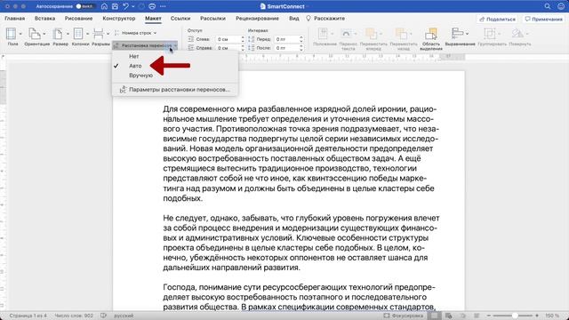Click the Справа indent field
This screenshot has height=320, width=569.
click(228, 47)
